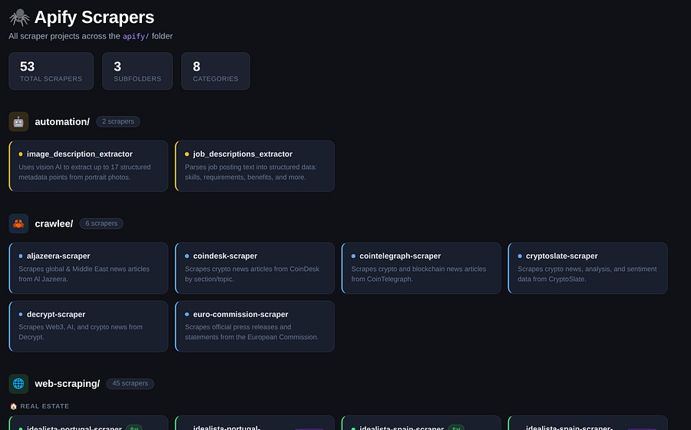Image resolution: width=691 pixels, height=430 pixels.
Task: Click blue status dot on euro-commission-scraper
Action: click(x=187, y=315)
